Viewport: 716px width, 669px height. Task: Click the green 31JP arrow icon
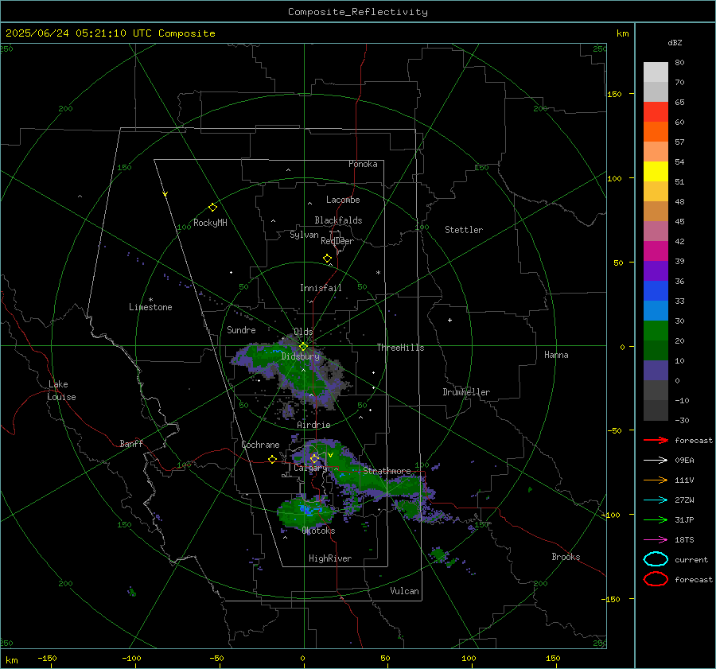click(656, 519)
